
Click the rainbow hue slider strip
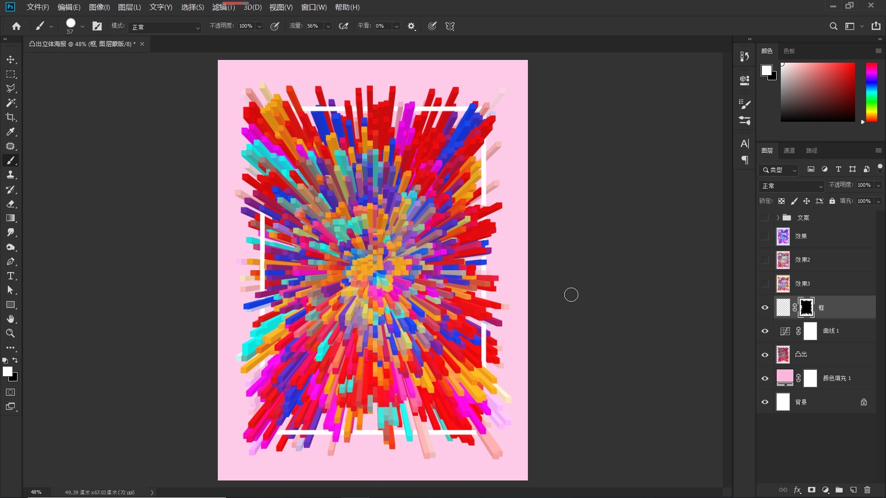pos(871,92)
